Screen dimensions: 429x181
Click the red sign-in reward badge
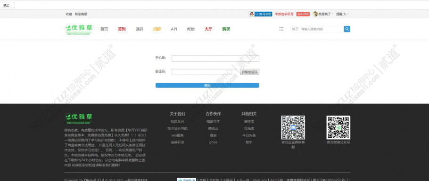point(303,14)
